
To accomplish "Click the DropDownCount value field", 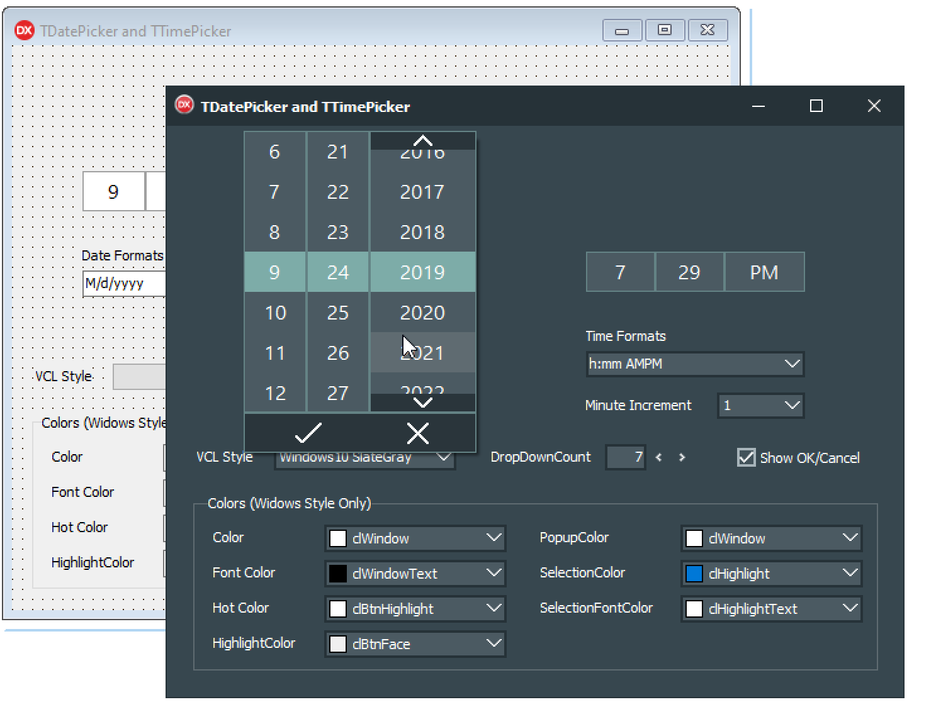I will click(626, 457).
